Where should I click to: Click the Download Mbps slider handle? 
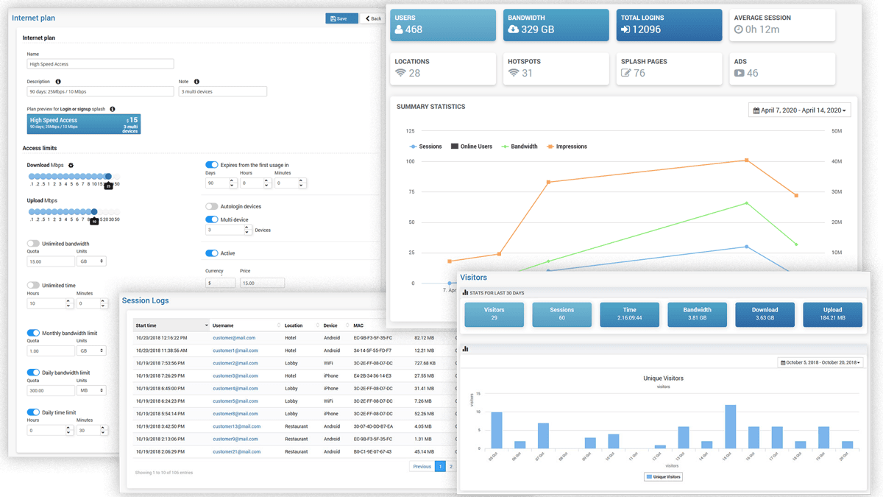pos(108,177)
